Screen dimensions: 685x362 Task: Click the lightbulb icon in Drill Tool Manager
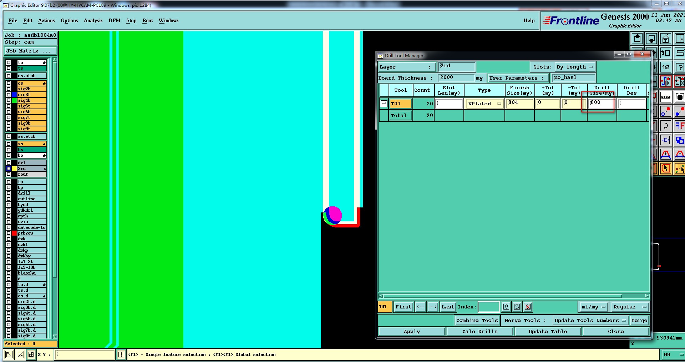[506, 307]
